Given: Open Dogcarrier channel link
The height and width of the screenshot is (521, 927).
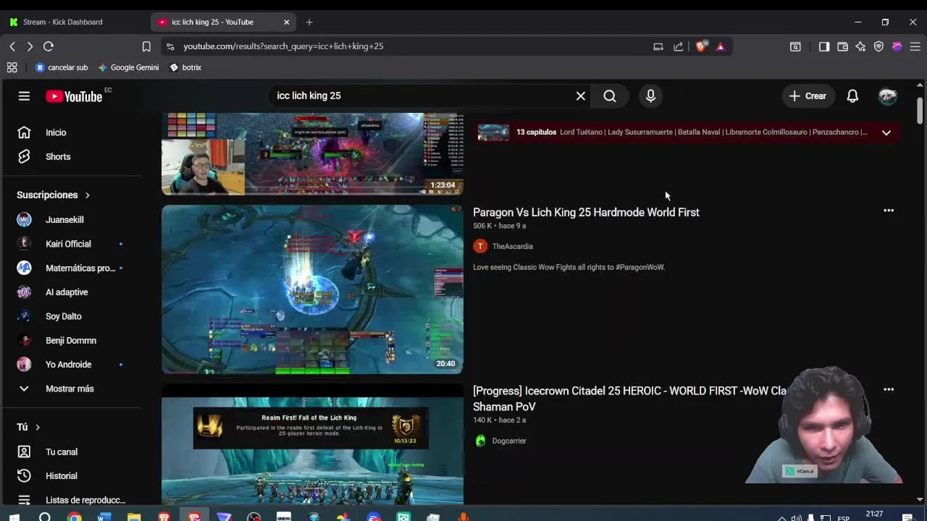Looking at the screenshot, I should (509, 441).
